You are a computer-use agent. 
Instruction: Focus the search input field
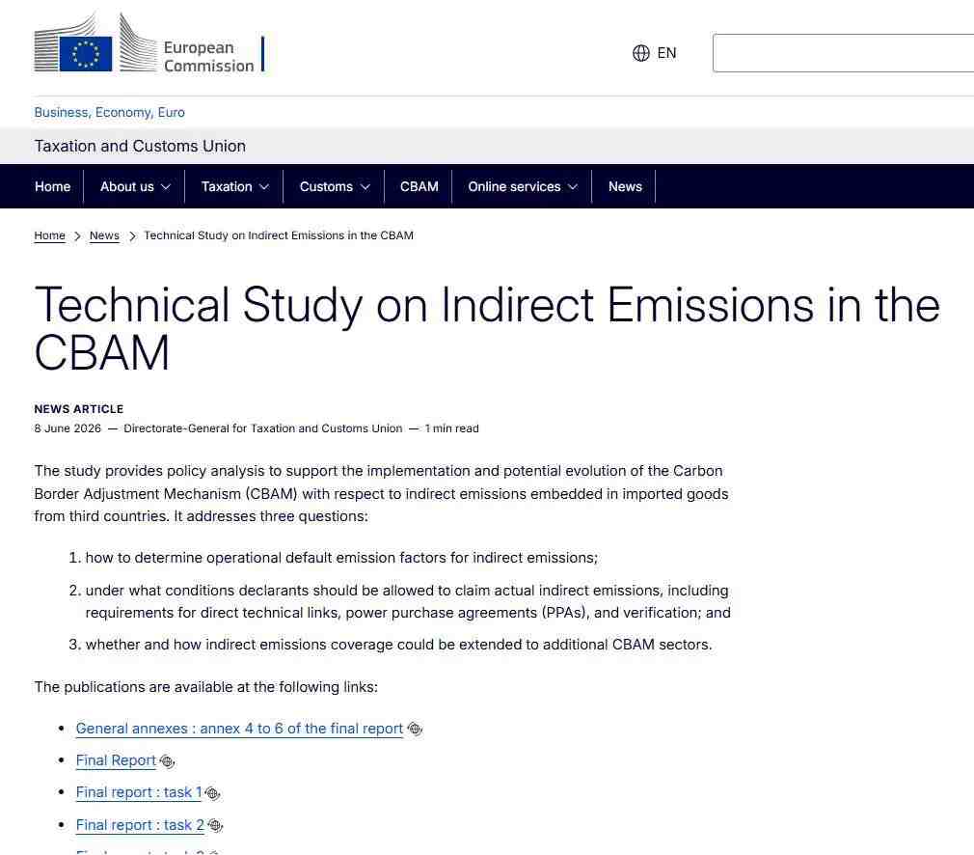click(843, 53)
